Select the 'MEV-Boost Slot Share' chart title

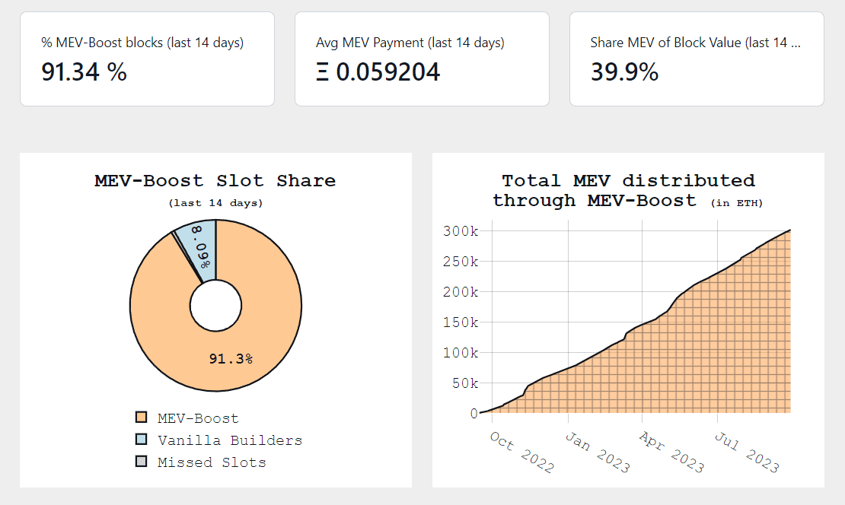click(x=215, y=181)
